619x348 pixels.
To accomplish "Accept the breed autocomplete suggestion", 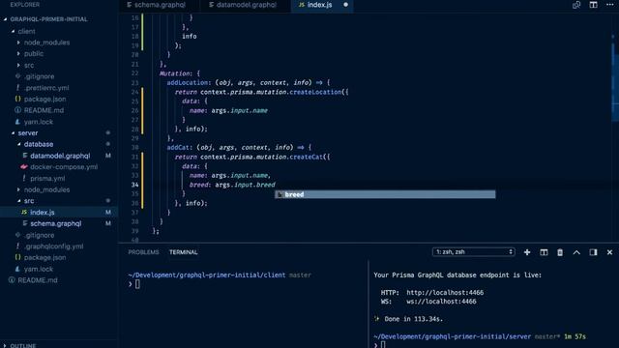I will click(x=385, y=194).
